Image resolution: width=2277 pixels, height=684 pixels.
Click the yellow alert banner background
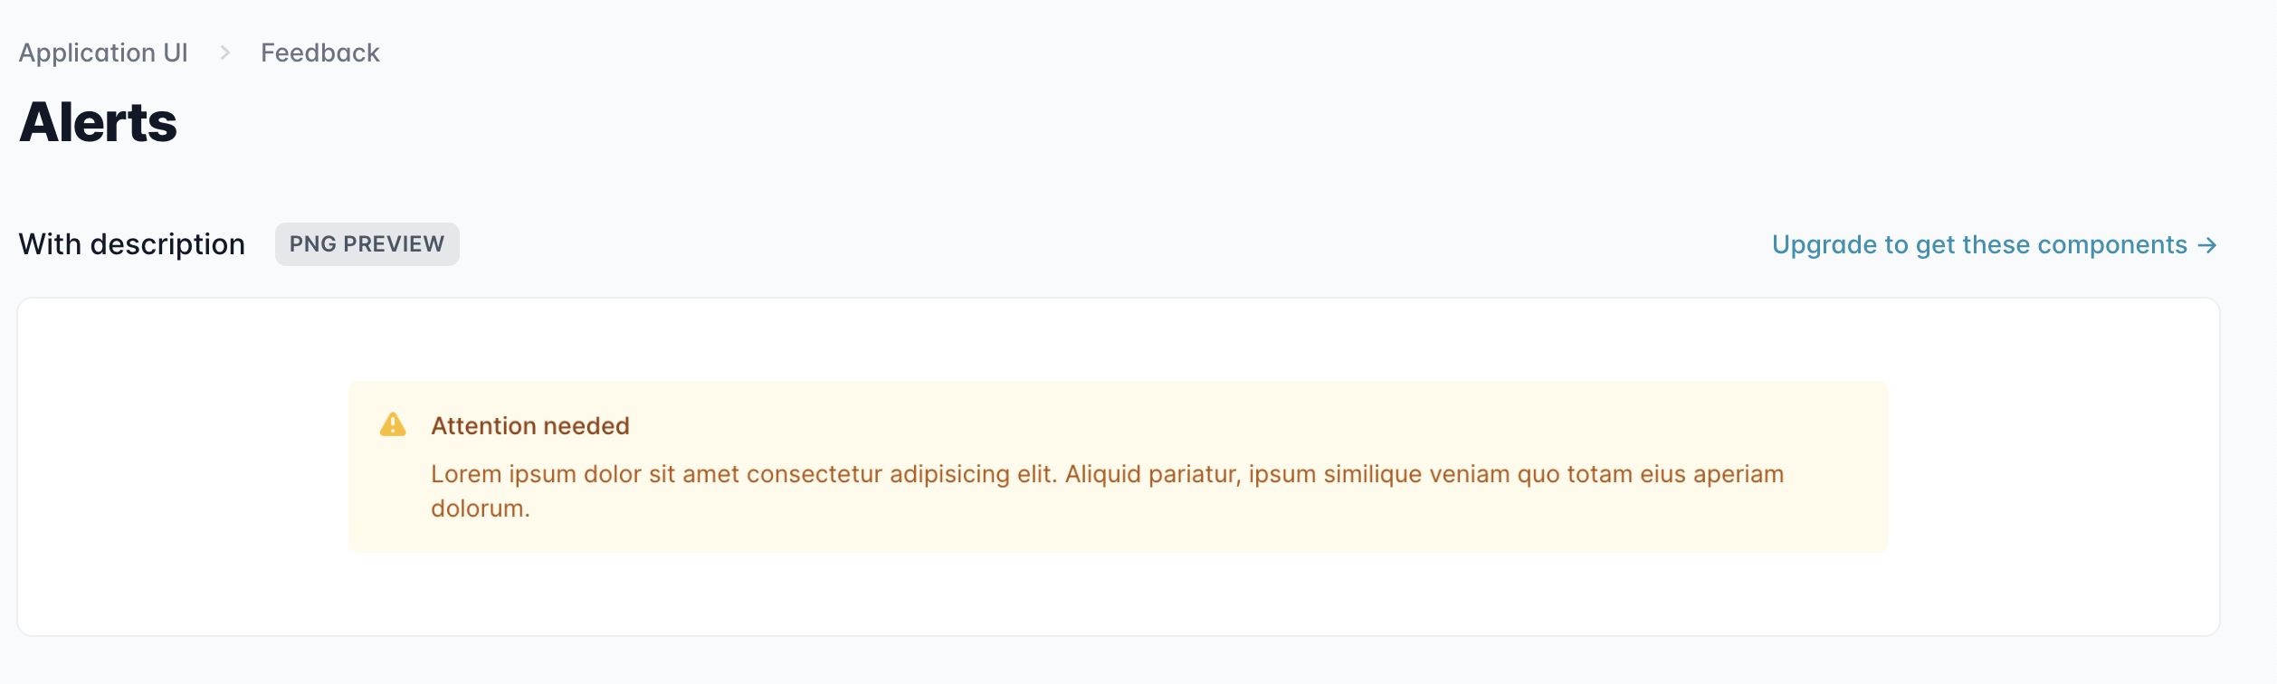click(1119, 467)
